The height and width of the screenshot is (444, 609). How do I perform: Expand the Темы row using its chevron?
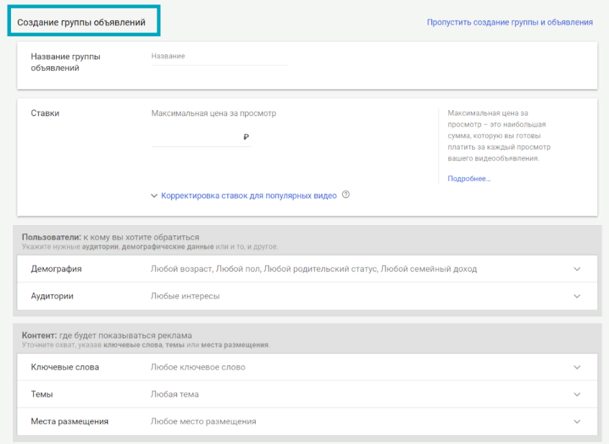(577, 394)
